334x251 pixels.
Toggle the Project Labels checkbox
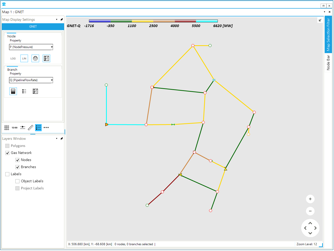tap(17, 188)
